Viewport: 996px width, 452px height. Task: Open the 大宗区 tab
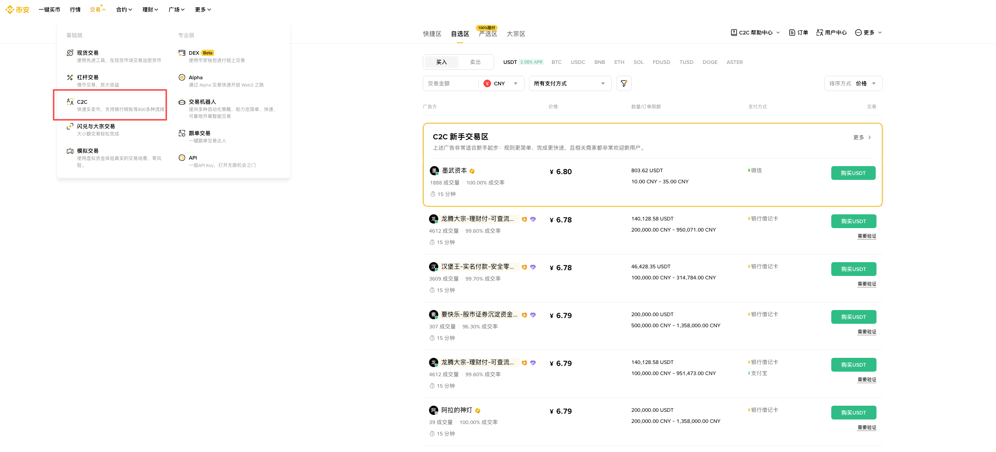516,34
